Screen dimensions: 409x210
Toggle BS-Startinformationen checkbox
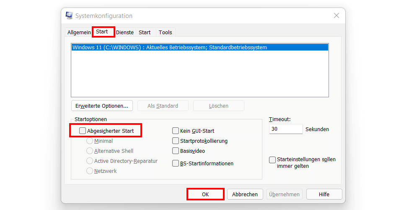(176, 164)
